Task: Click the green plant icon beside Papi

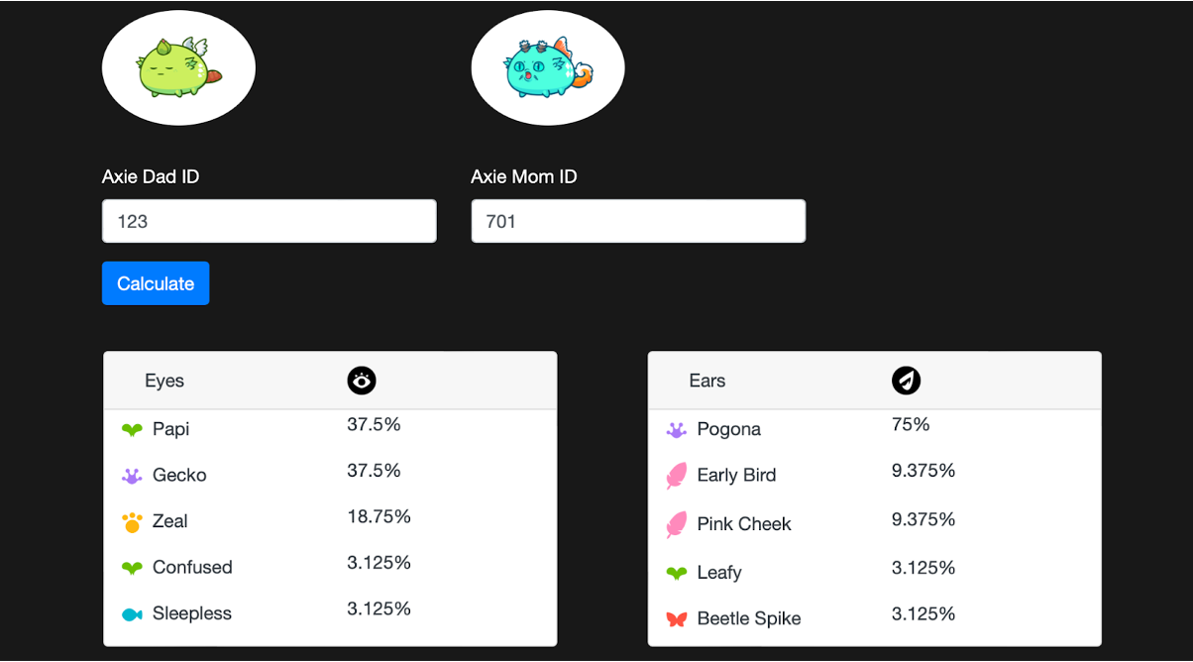Action: coord(132,430)
